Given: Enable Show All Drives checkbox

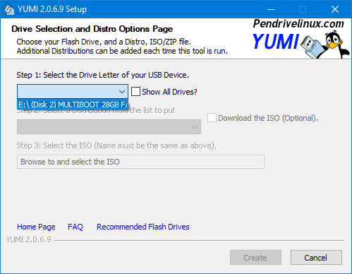Looking at the screenshot, I should pos(135,92).
